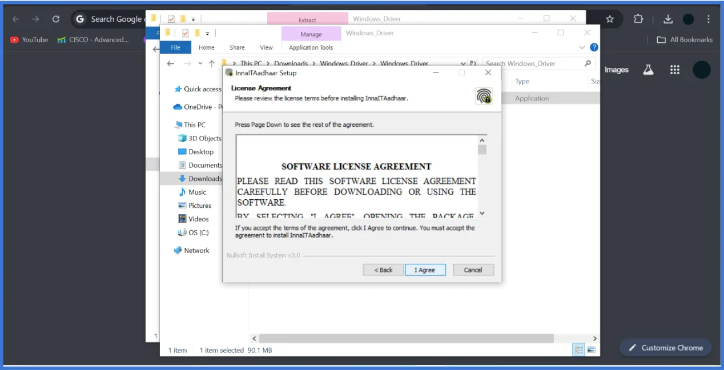Open the Documents folder in the sidebar

pyautogui.click(x=200, y=165)
